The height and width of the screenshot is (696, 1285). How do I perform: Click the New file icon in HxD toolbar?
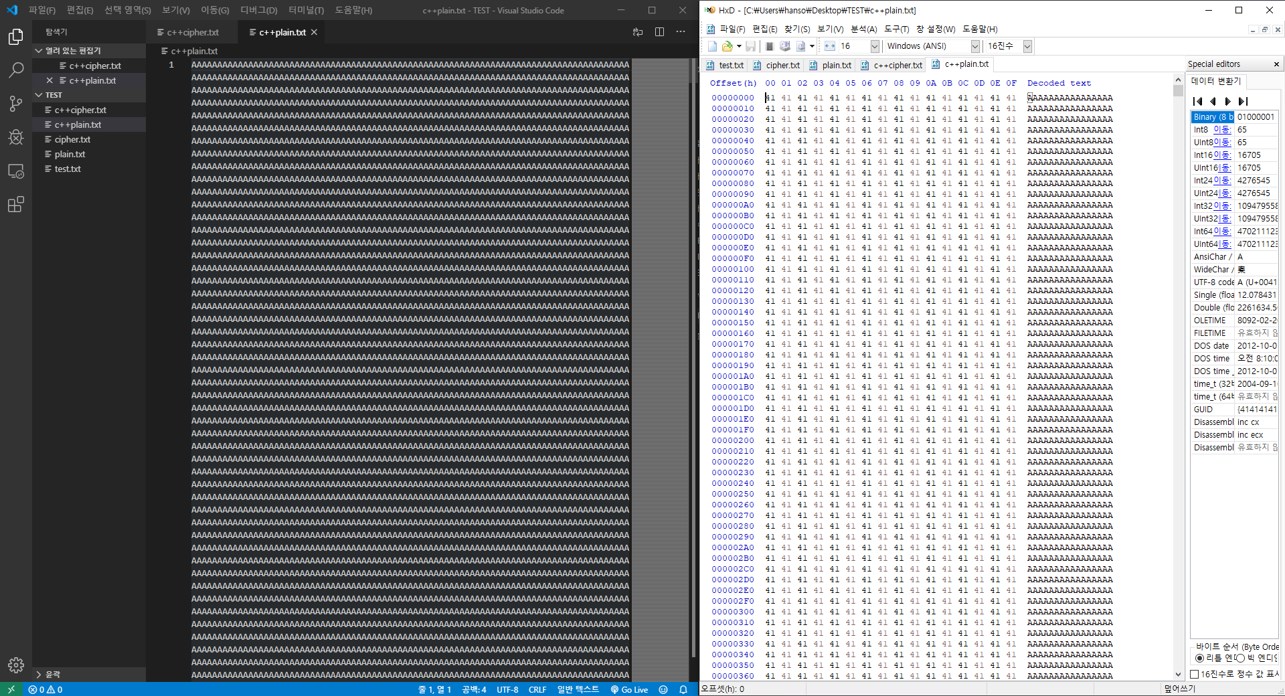click(712, 46)
